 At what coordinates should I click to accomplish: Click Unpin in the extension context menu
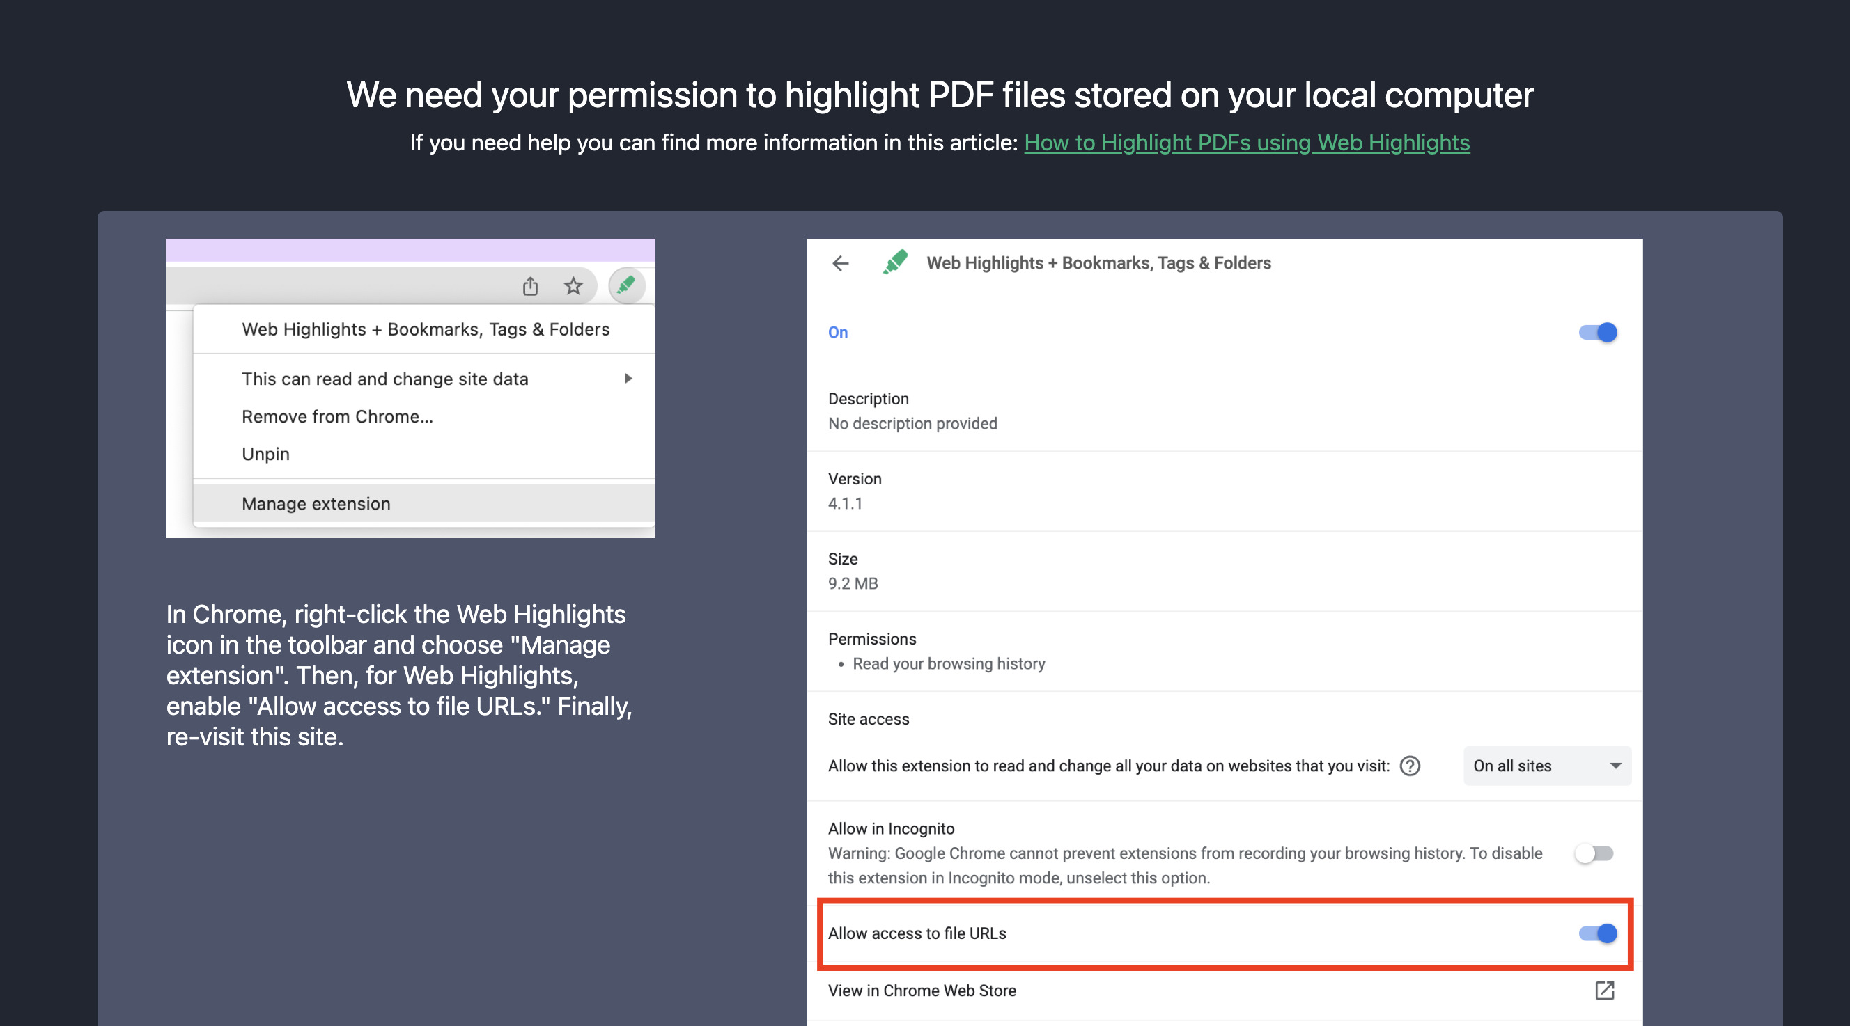coord(265,453)
